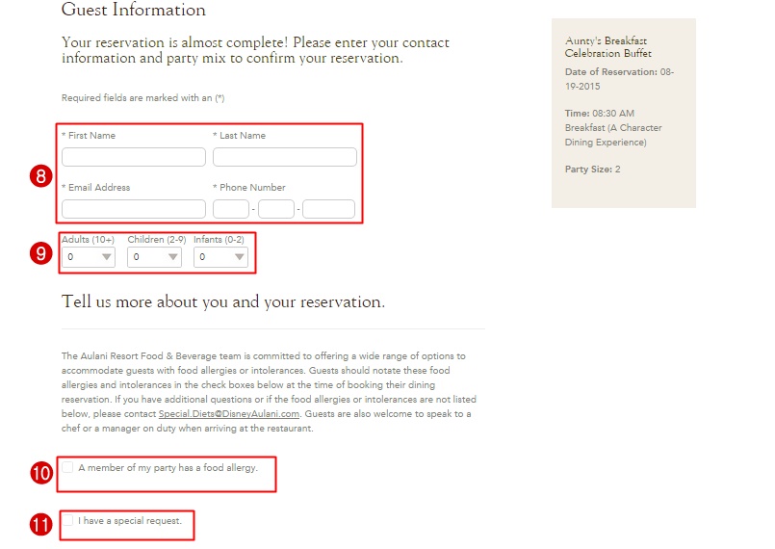This screenshot has width=775, height=549.
Task: Click the '* Last Name' label
Action: point(239,136)
